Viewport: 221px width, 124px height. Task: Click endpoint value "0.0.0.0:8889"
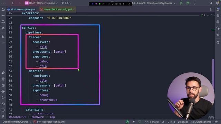pyautogui.click(x=59, y=18)
